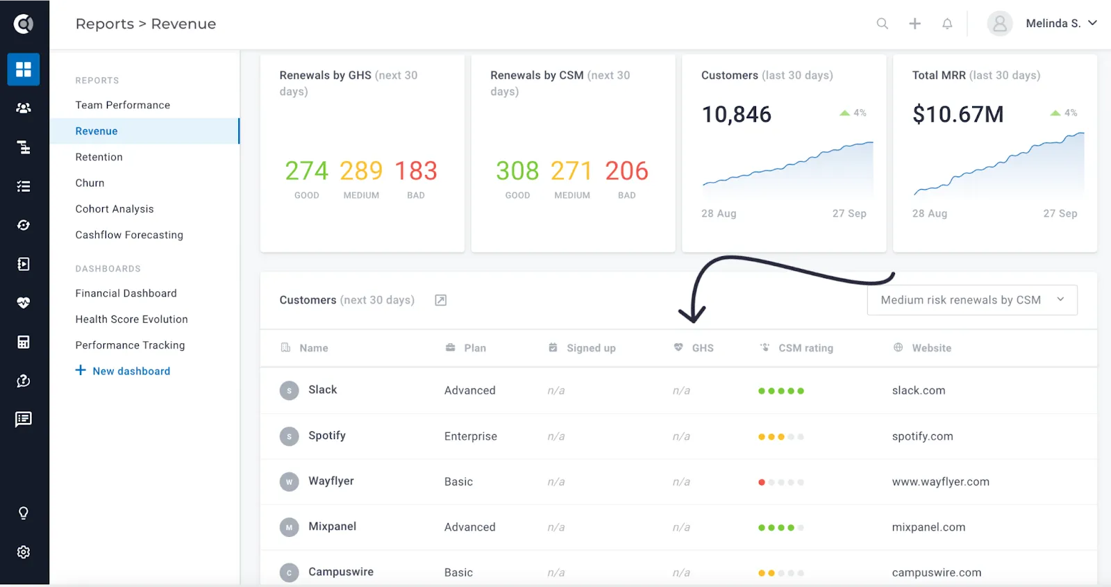This screenshot has height=587, width=1111.
Task: Click the plus add icon in header
Action: tap(915, 24)
